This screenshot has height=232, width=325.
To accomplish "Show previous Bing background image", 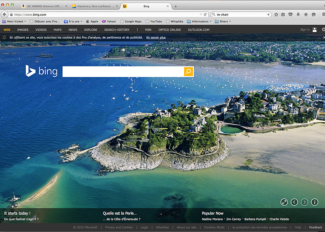I will tap(294, 202).
